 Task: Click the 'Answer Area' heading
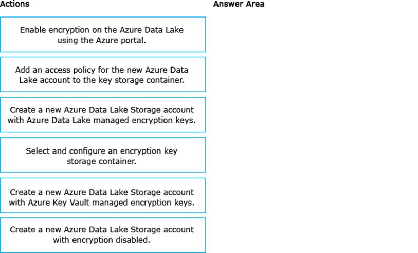coord(239,4)
